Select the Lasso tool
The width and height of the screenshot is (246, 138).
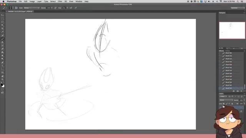pos(2,22)
